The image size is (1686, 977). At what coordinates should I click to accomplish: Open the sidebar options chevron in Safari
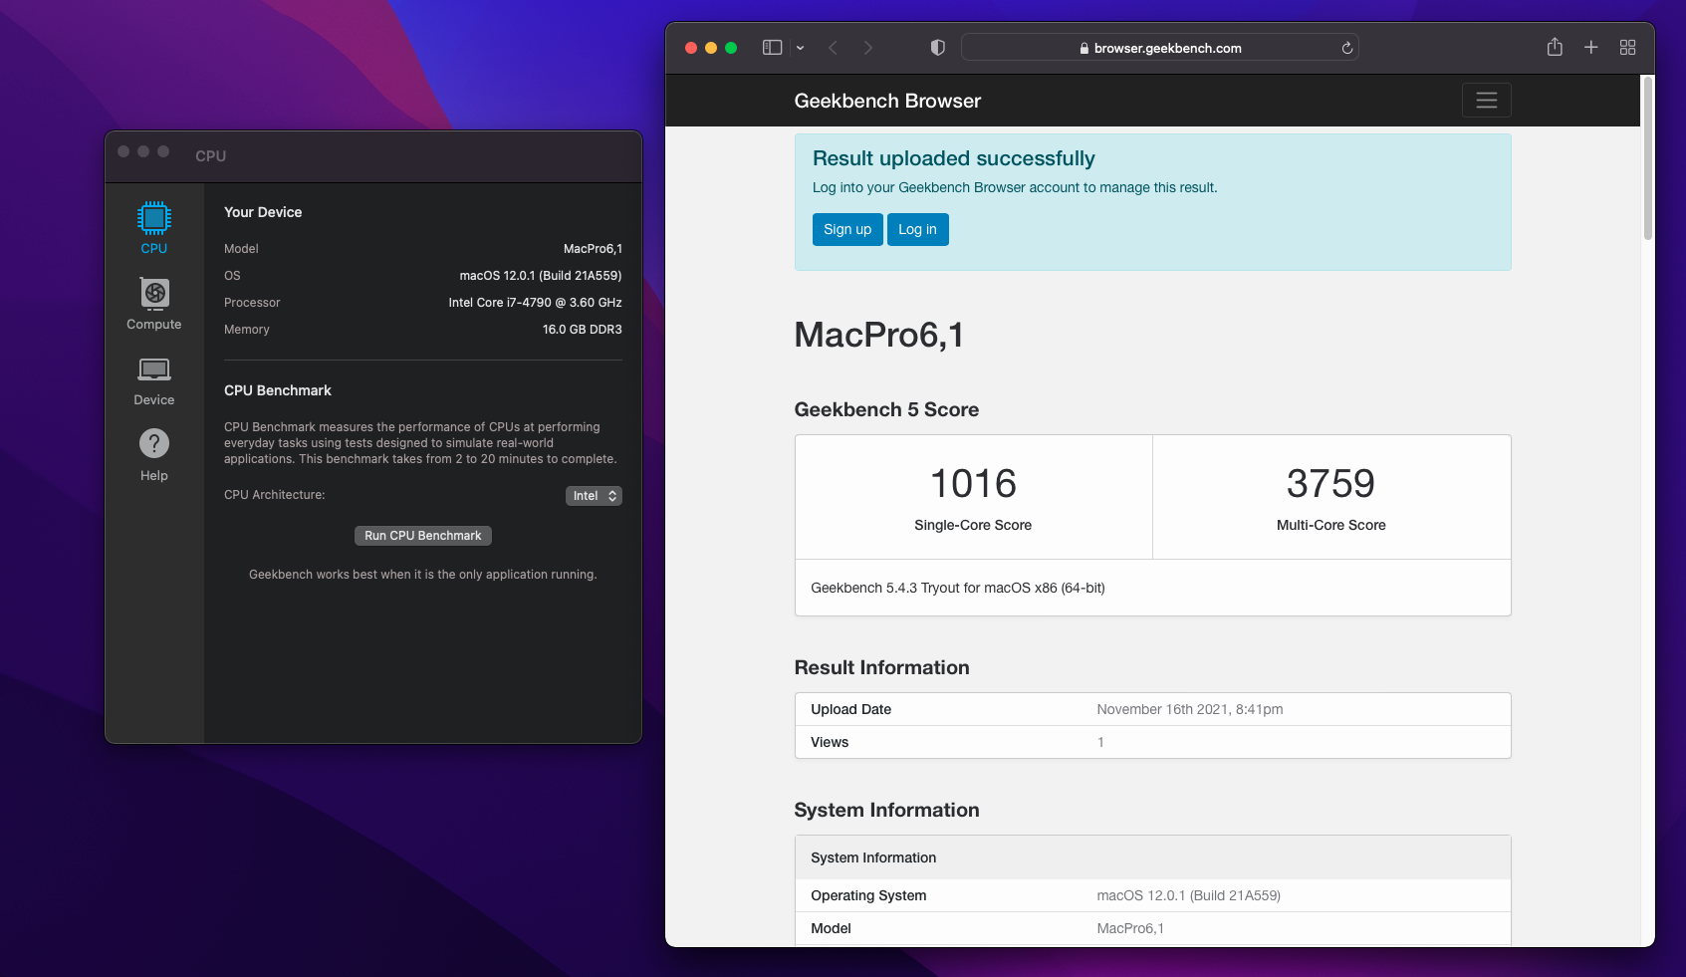[x=800, y=48]
